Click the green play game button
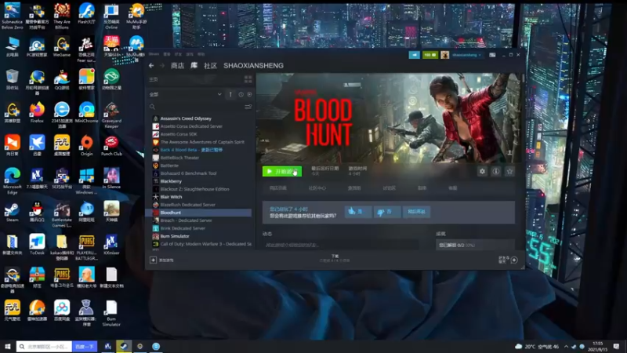Screen dimensions: 627x353 282,171
